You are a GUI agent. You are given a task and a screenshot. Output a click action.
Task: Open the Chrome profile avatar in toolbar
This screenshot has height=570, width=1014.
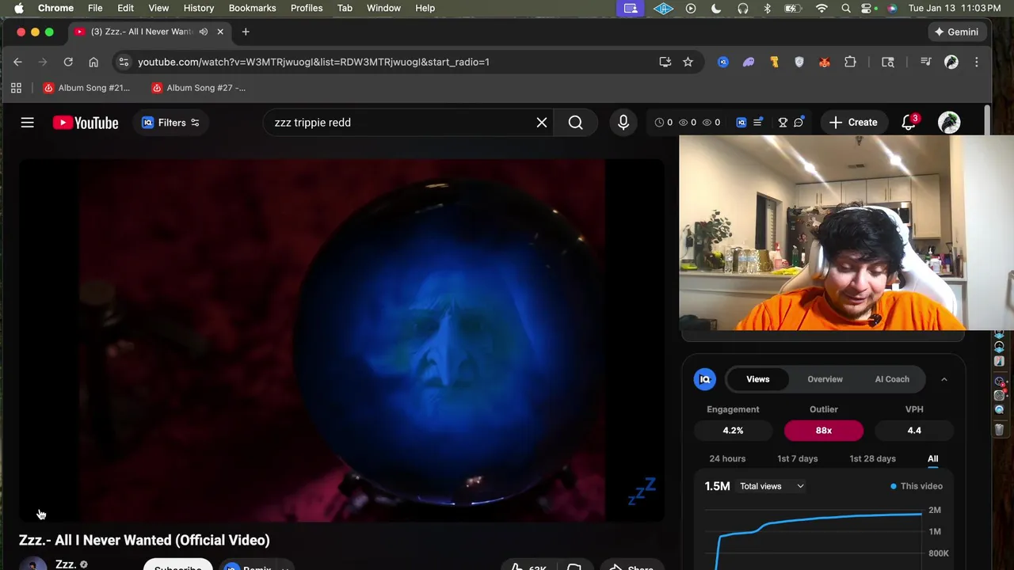click(951, 62)
